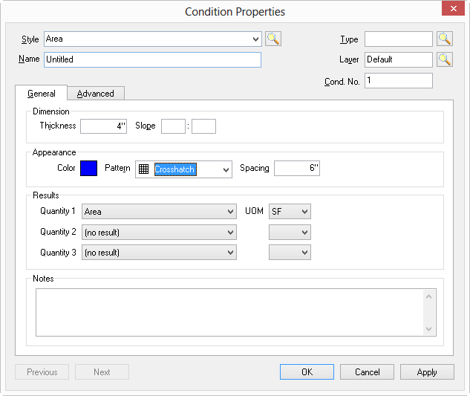The height and width of the screenshot is (396, 470).
Task: Click the Cancel button
Action: pos(368,372)
